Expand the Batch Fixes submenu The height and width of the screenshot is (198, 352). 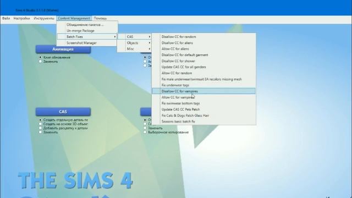click(x=87, y=37)
